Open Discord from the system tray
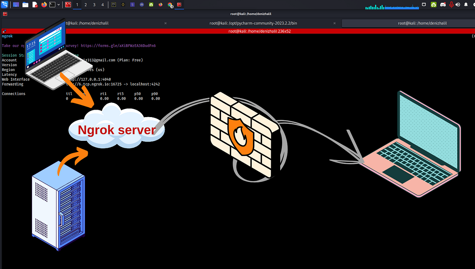475x269 pixels. click(443, 4)
